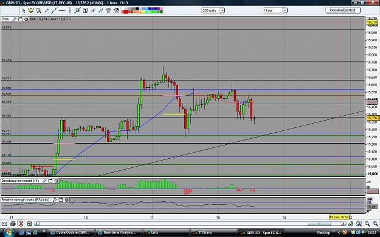Save chart with the disk icon
The width and height of the screenshot is (380, 237).
click(x=29, y=224)
